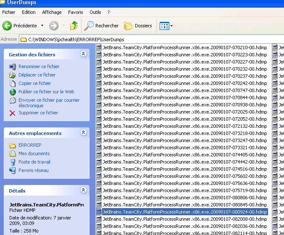
Task: Click the publish to Web globe icon
Action: click(13, 92)
